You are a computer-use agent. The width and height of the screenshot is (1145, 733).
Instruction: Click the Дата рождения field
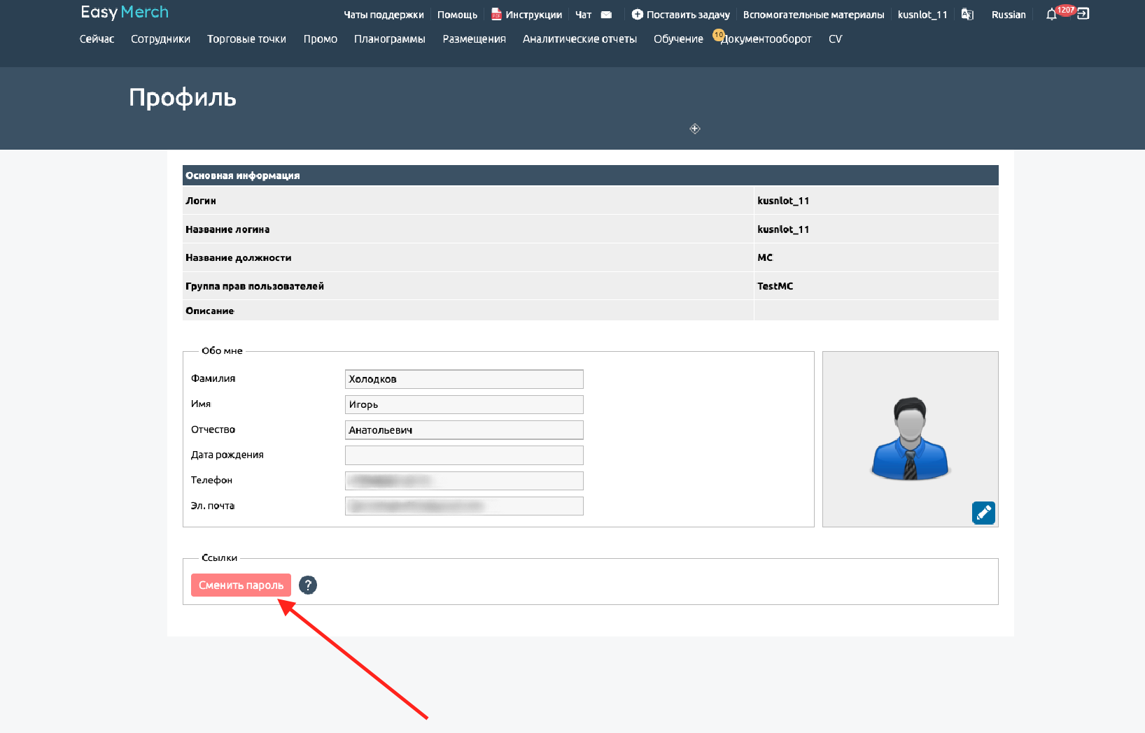click(x=464, y=455)
